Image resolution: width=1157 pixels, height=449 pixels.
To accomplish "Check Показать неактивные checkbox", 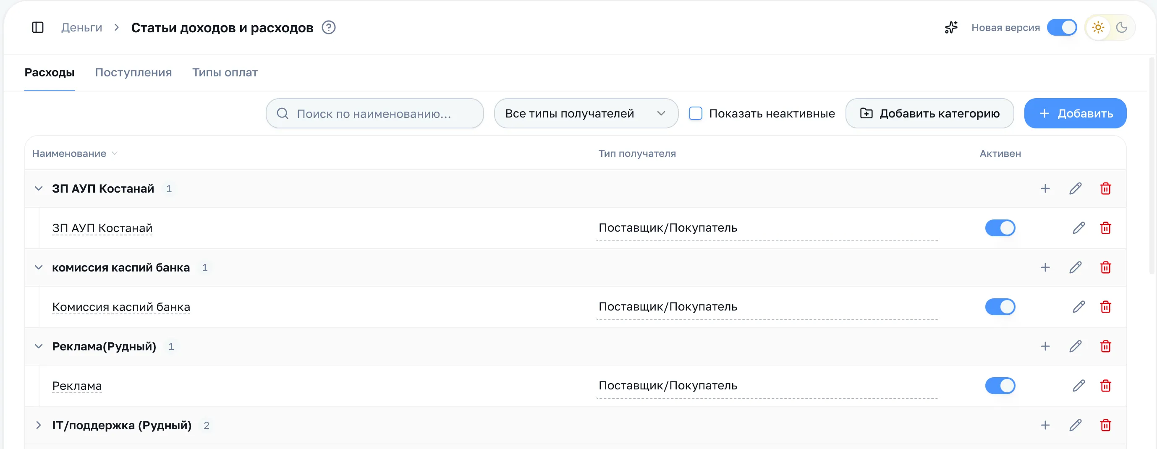I will click(695, 113).
